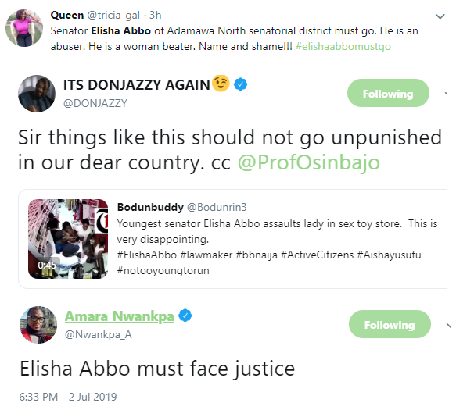This screenshot has width=474, height=410.
Task: Click Amara Nwankpa's verified badge
Action: [x=186, y=316]
